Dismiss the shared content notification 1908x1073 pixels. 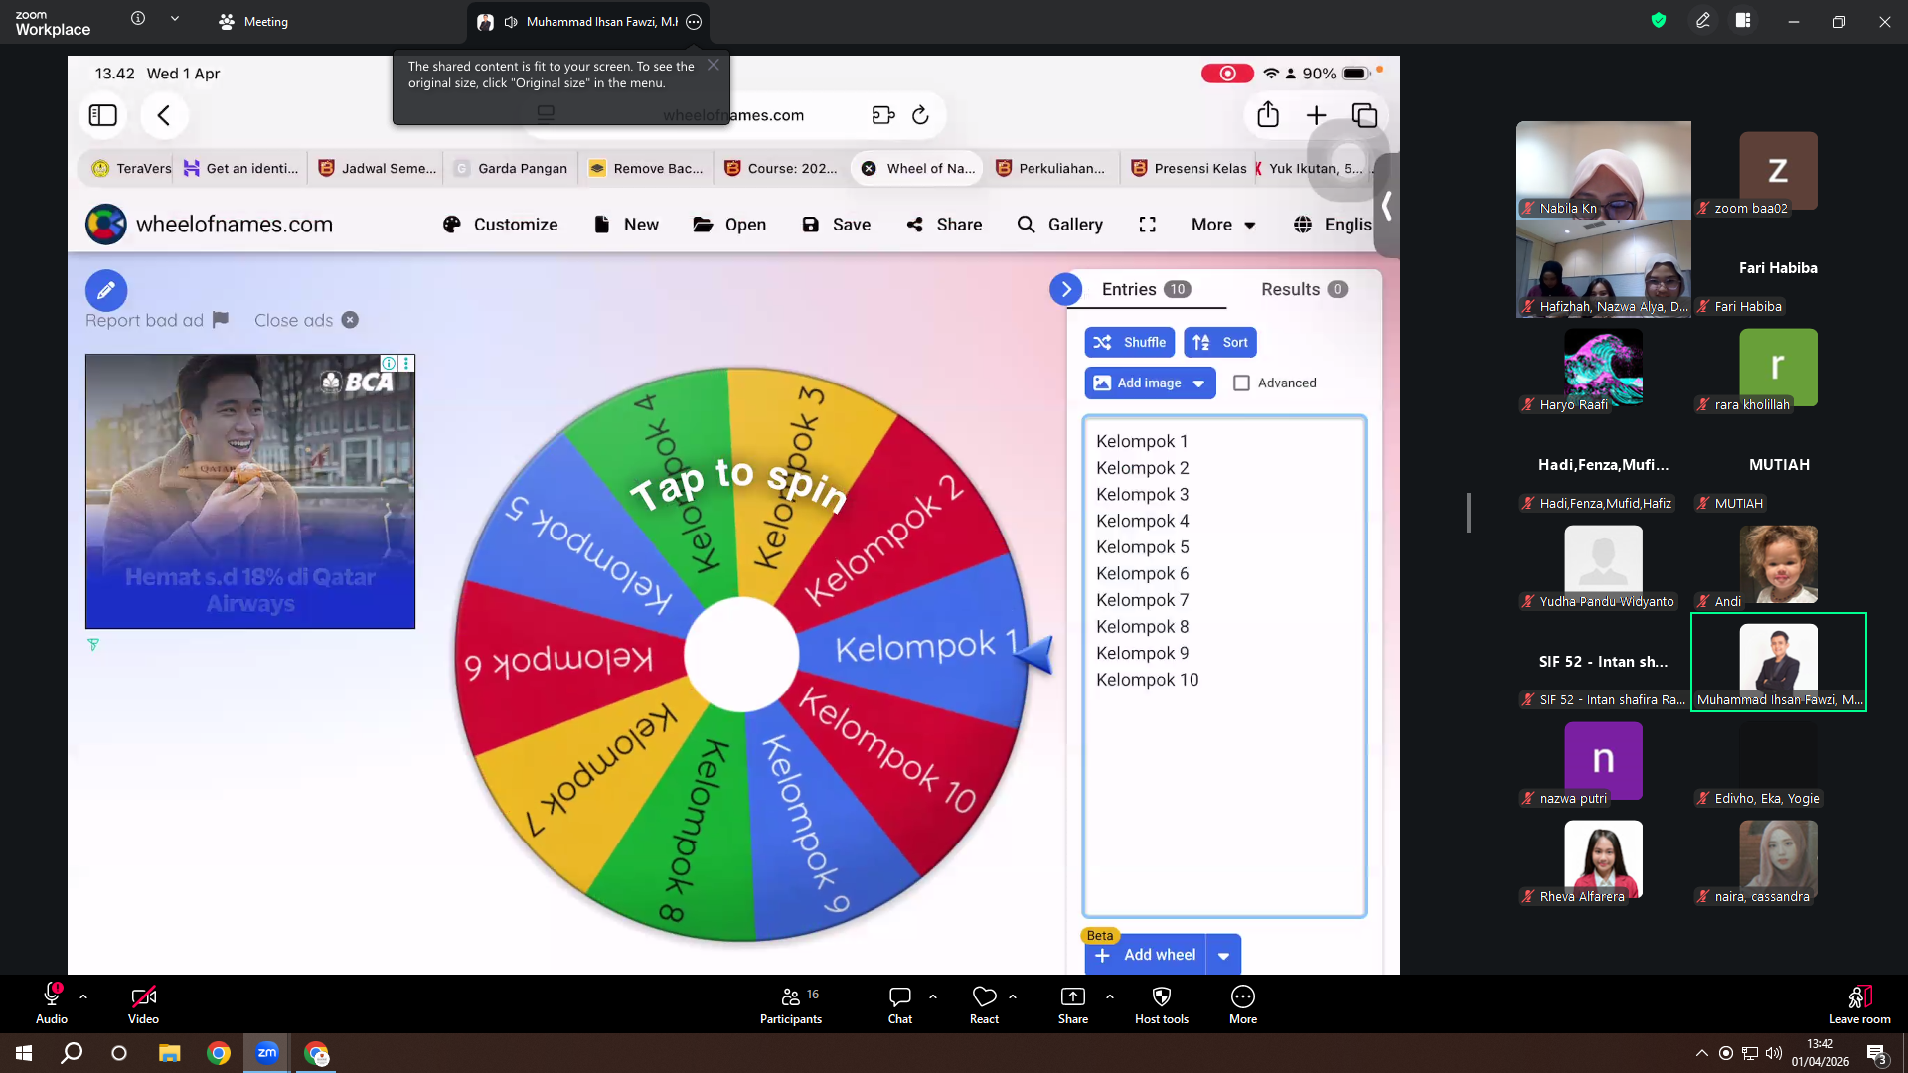[714, 65]
